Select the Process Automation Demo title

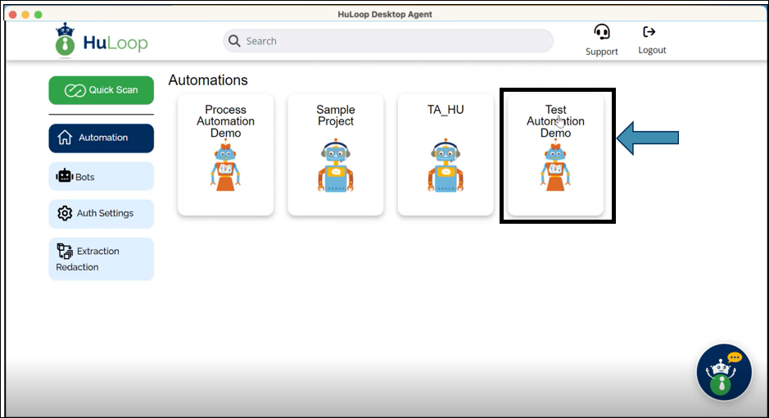(x=225, y=121)
